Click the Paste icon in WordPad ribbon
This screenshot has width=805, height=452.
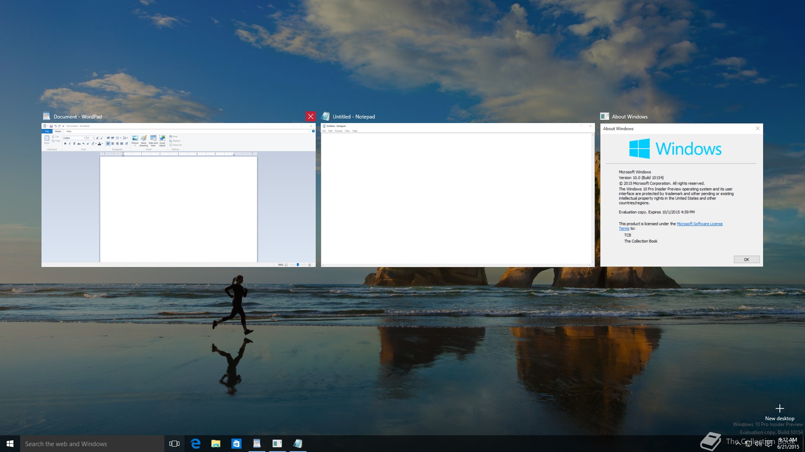pos(47,139)
